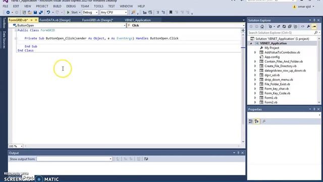Click the Alphabetical sort icon in Properties
This screenshot has width=323, height=182.
point(256,121)
